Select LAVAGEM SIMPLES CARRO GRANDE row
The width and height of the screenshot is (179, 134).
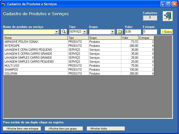(x=35, y=58)
